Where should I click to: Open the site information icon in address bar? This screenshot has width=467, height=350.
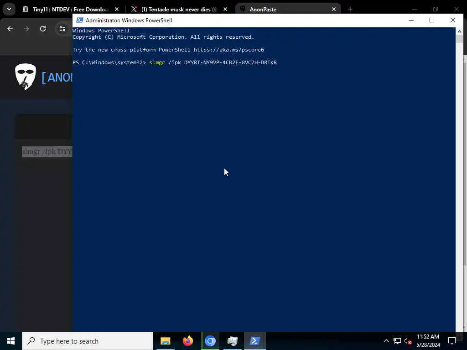62,29
